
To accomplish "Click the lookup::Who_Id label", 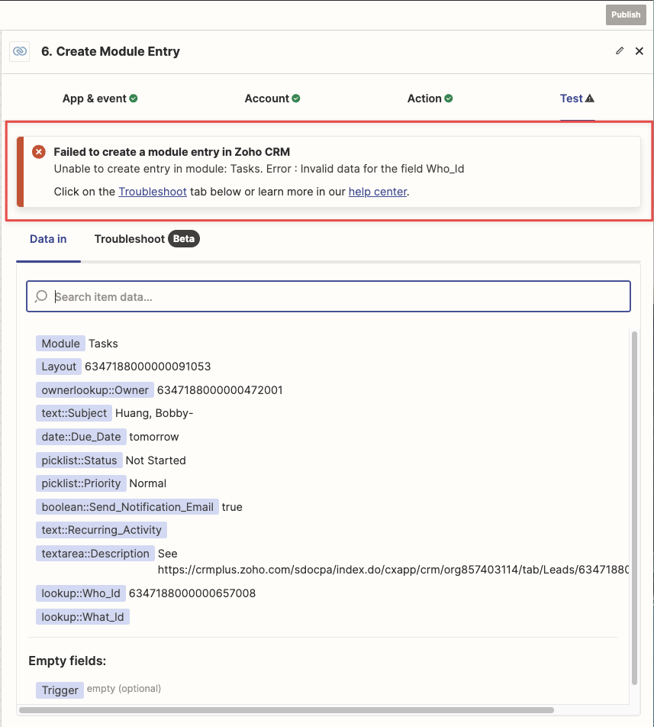I will tap(81, 593).
